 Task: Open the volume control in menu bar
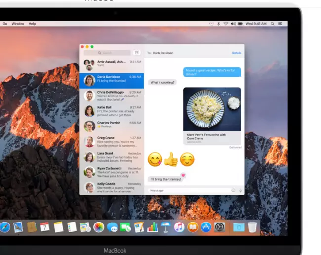point(233,24)
